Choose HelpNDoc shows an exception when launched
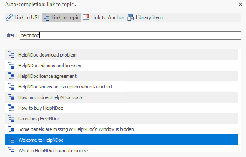Screen dimensions: 246x157 (x=122, y=87)
